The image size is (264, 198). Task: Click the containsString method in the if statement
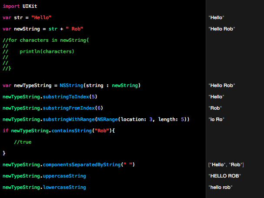pos(72,131)
